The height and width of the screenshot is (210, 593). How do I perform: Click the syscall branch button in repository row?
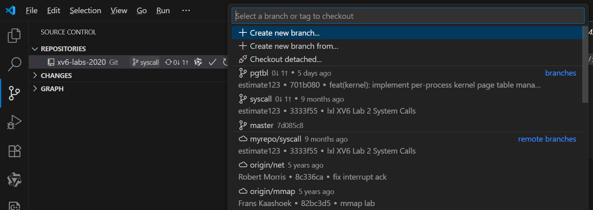coord(146,62)
